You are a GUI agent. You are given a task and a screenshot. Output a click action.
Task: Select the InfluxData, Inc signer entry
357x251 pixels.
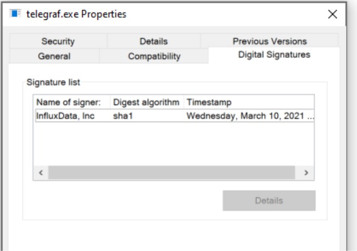click(66, 115)
